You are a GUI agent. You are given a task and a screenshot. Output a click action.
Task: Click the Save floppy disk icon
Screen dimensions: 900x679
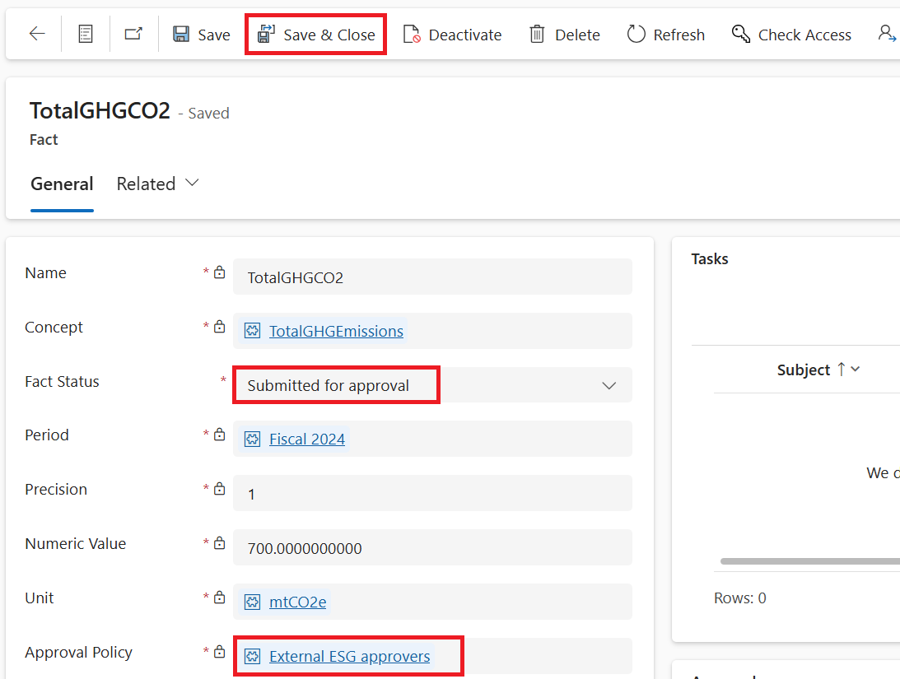181,34
